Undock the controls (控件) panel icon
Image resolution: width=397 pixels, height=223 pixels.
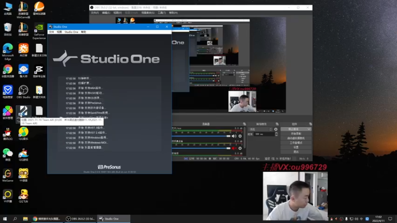pyautogui.click(x=311, y=124)
